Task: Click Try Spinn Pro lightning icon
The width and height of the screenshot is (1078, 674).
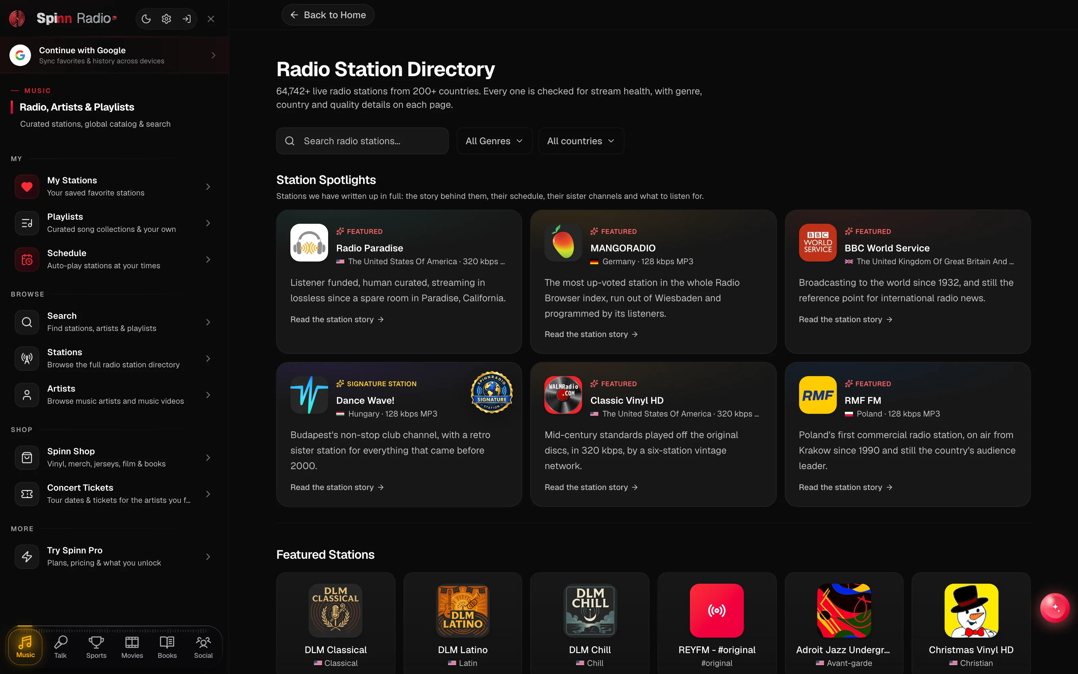Action: coord(27,557)
